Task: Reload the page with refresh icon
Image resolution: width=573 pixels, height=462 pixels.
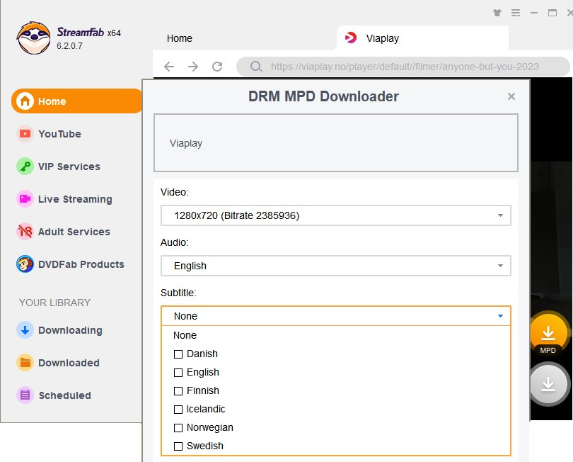Action: [217, 67]
